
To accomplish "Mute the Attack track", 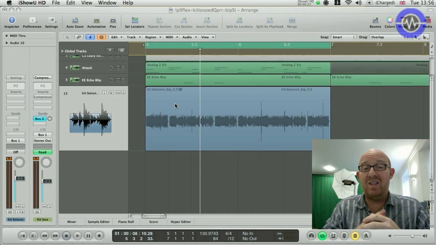I will pyautogui.click(x=118, y=67).
